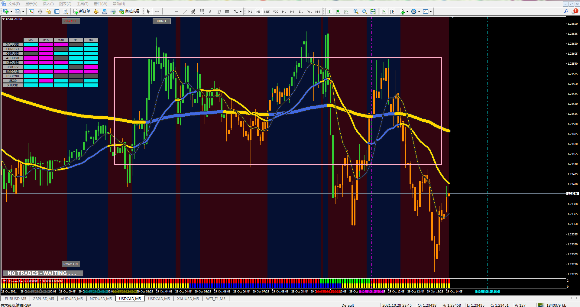Screen dimensions: 580x307
Task: Zoom in on the chart
Action: [x=356, y=11]
